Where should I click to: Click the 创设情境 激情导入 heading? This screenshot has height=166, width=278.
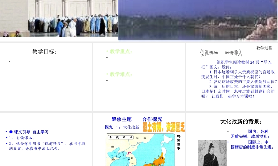(x=221, y=53)
